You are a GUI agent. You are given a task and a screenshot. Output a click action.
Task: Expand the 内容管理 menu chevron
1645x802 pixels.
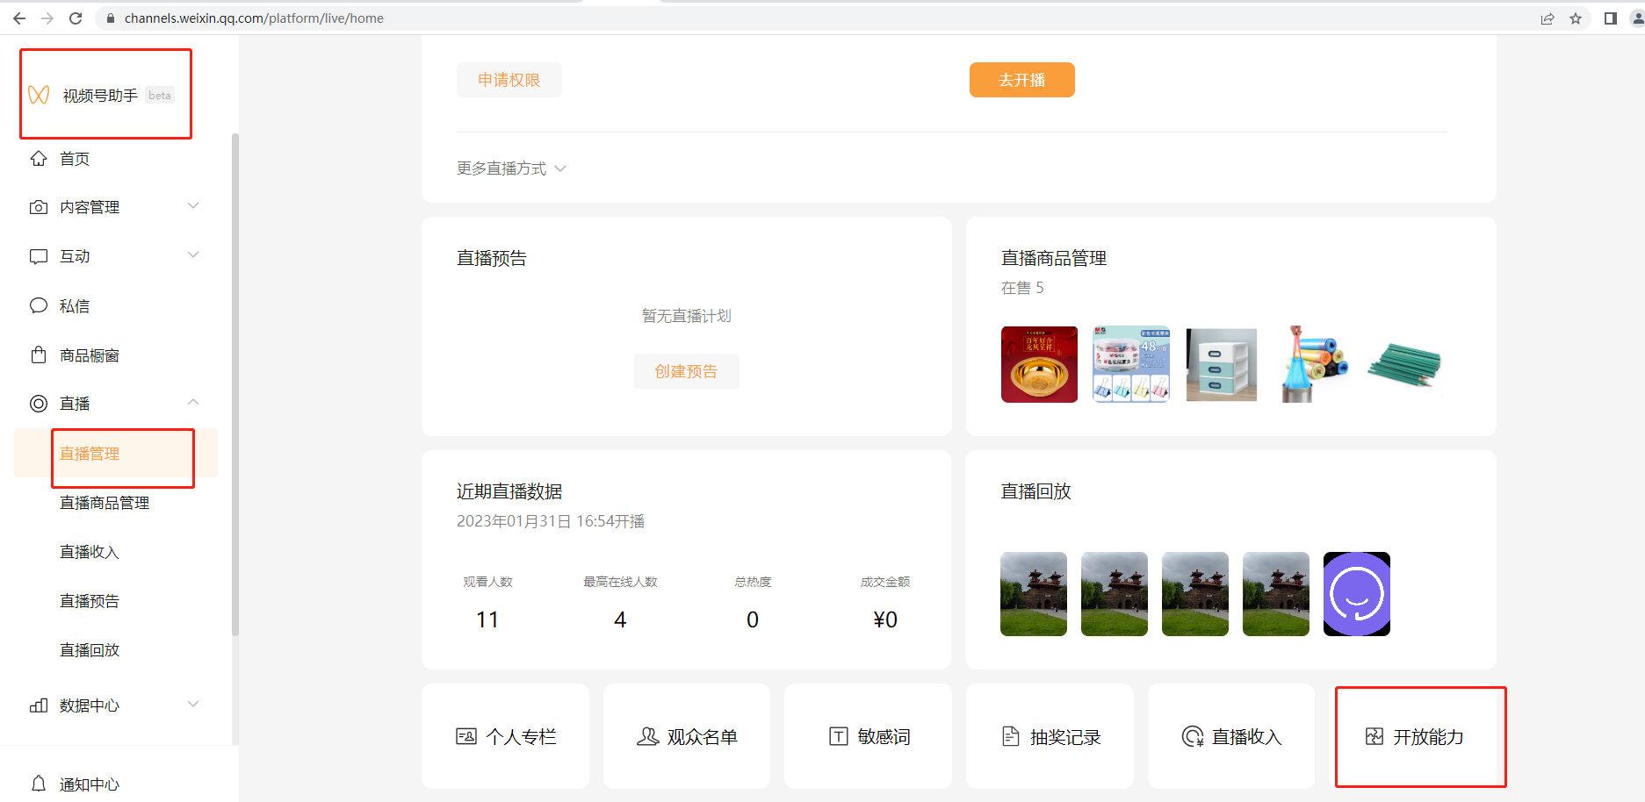(193, 206)
